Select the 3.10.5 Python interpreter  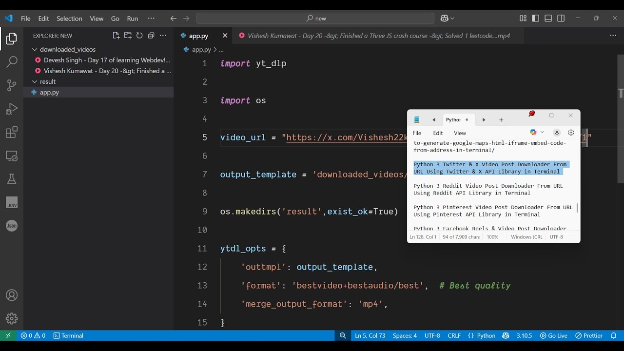coord(524,335)
